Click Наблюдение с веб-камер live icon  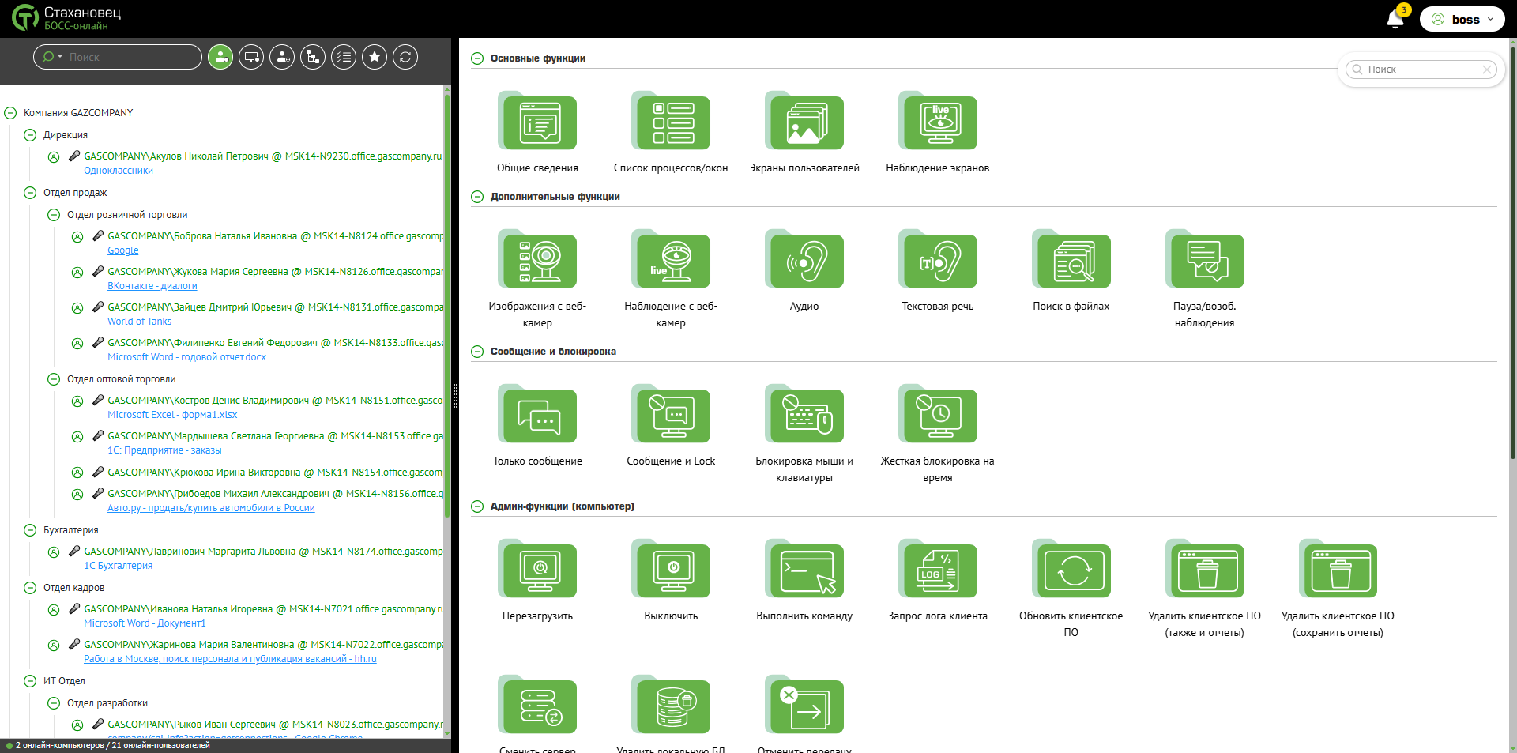tap(671, 261)
